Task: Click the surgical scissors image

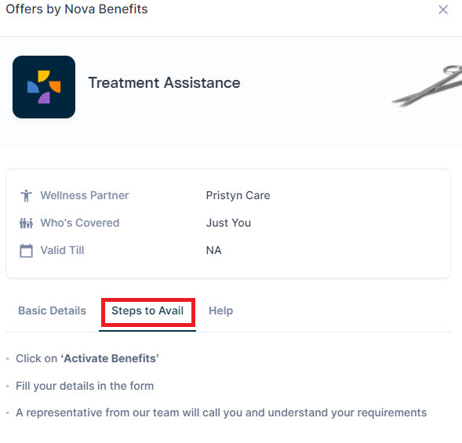Action: (427, 85)
